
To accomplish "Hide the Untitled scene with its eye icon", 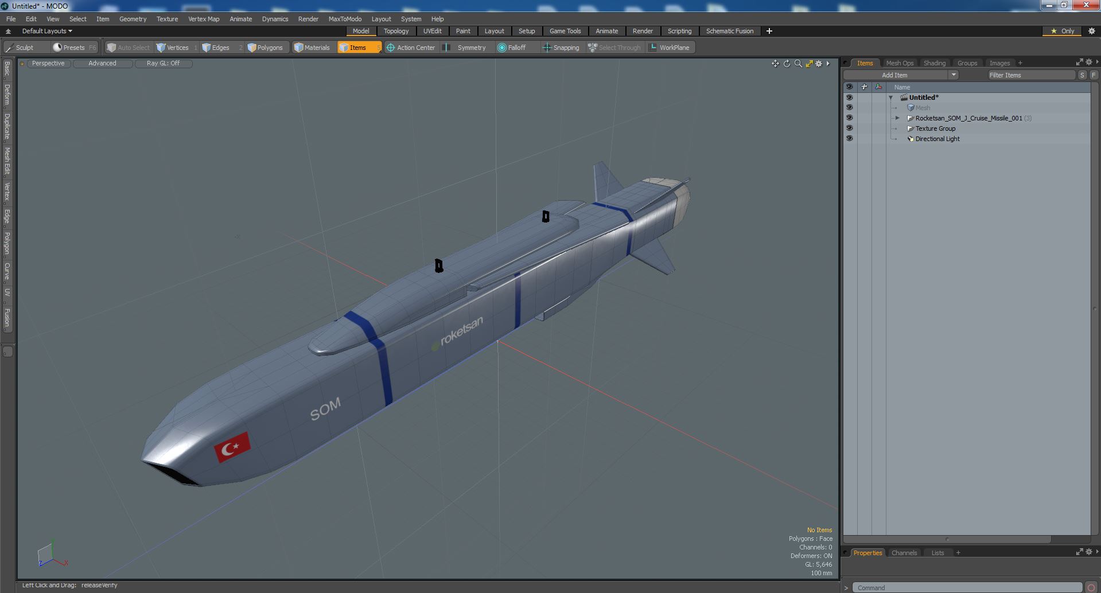I will (x=849, y=97).
